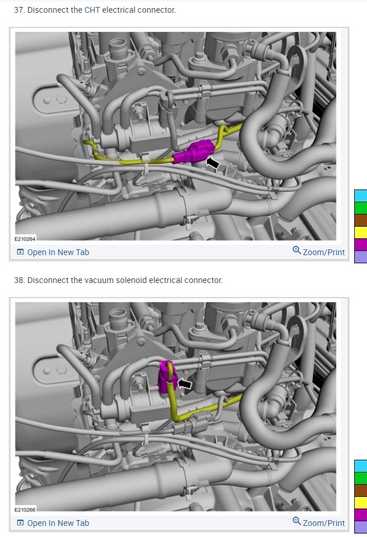The image size is (367, 537).
Task: Select the magenta swatch beside step 37 image
Action: [x=361, y=245]
